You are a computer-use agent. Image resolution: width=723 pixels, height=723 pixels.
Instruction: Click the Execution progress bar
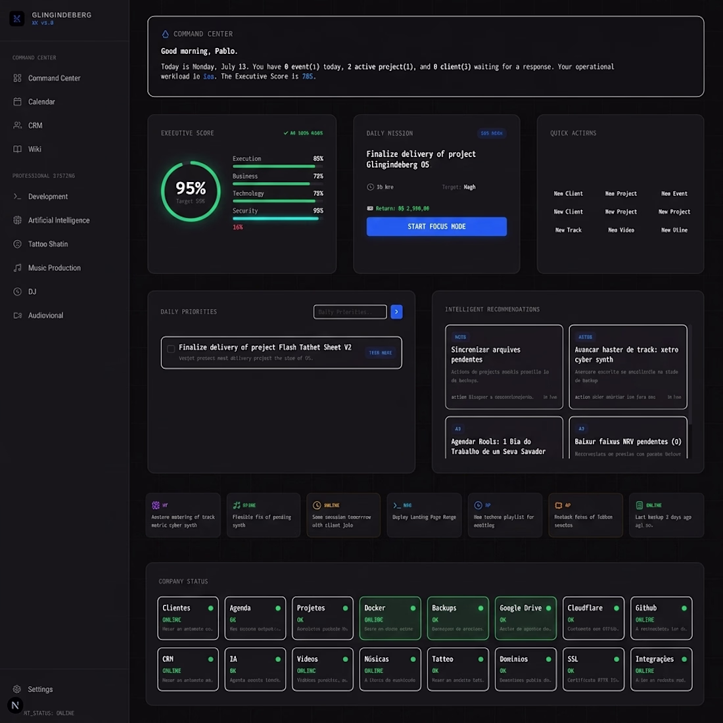277,166
